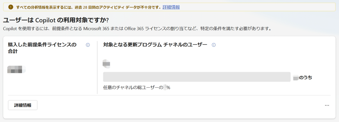Select the heading ユーザーは Copilot の利用対象ですか?
Screen dimensions: 339x122
click(x=56, y=20)
